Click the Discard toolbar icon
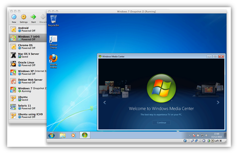 43,17
